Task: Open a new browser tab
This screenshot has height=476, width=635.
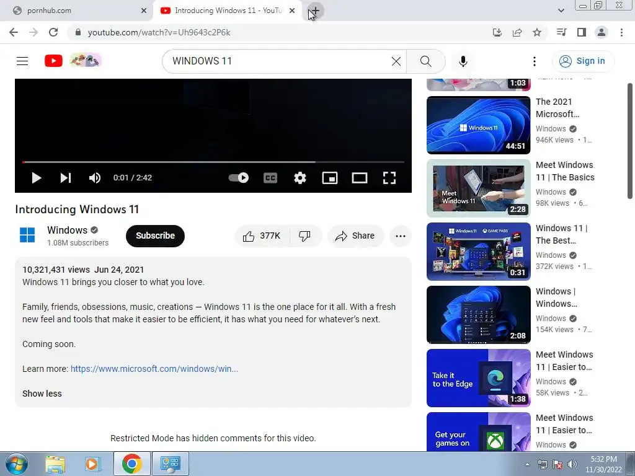Action: click(x=316, y=11)
